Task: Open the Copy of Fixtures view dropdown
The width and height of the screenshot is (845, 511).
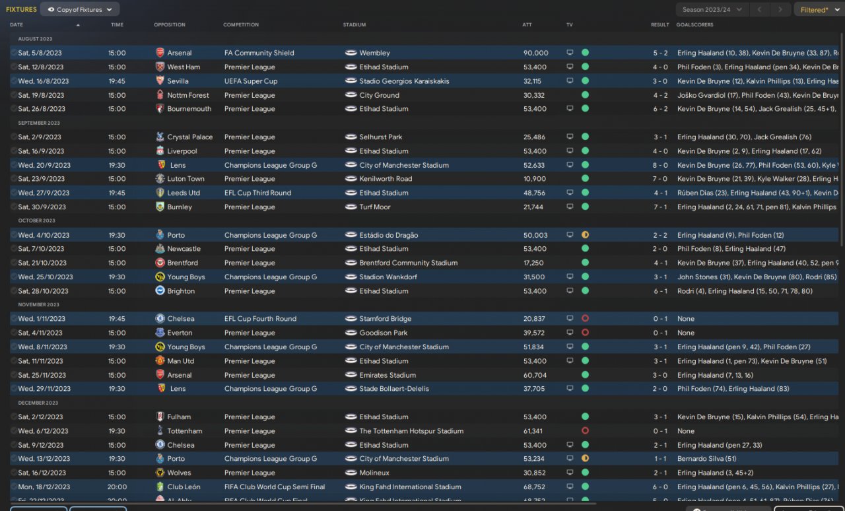Action: (x=80, y=10)
